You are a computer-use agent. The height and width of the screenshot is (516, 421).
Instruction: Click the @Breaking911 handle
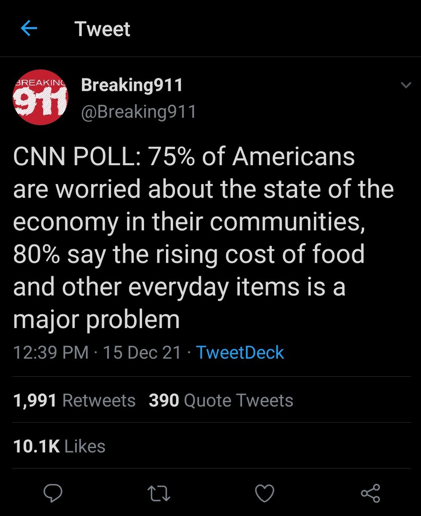tap(138, 111)
